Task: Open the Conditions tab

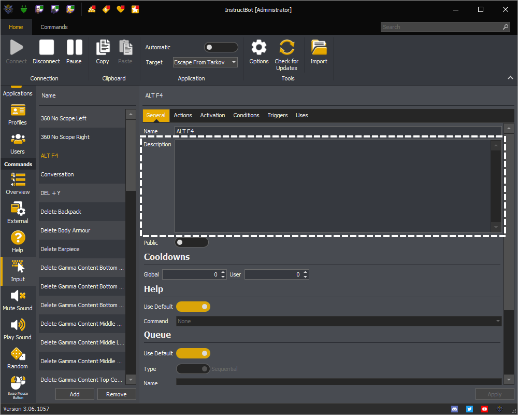Action: tap(246, 115)
